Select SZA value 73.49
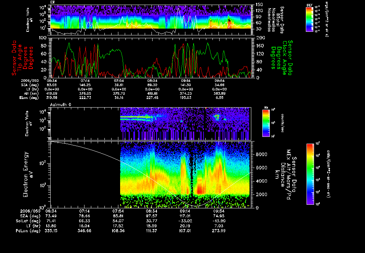365x253 pixels. tap(51, 216)
